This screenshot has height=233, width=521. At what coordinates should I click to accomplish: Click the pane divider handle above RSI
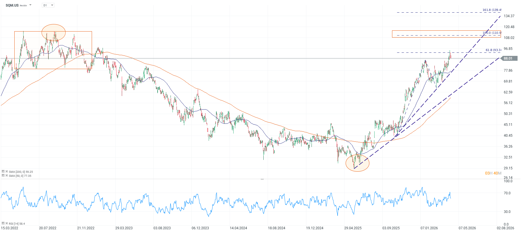(262, 179)
